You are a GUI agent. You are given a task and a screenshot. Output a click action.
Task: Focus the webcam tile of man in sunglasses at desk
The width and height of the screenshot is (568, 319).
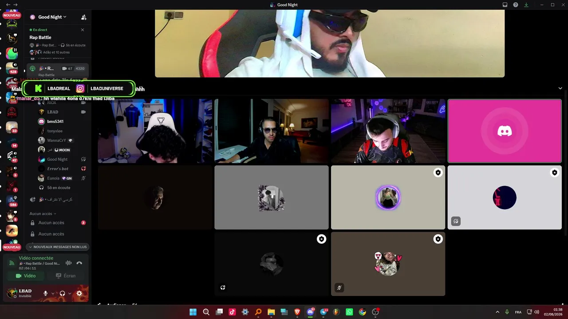pos(272,131)
